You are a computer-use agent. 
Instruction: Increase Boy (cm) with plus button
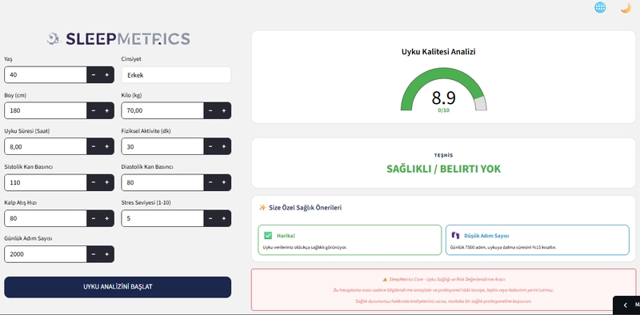(107, 110)
